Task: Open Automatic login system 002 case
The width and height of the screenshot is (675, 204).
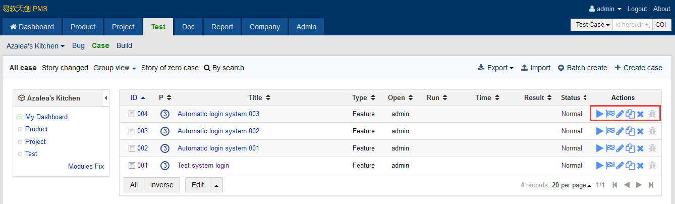Action: click(218, 131)
